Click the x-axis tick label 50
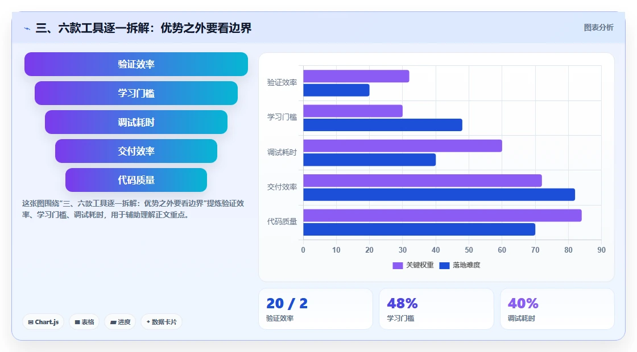Image resolution: width=637 pixels, height=352 pixels. click(x=469, y=250)
